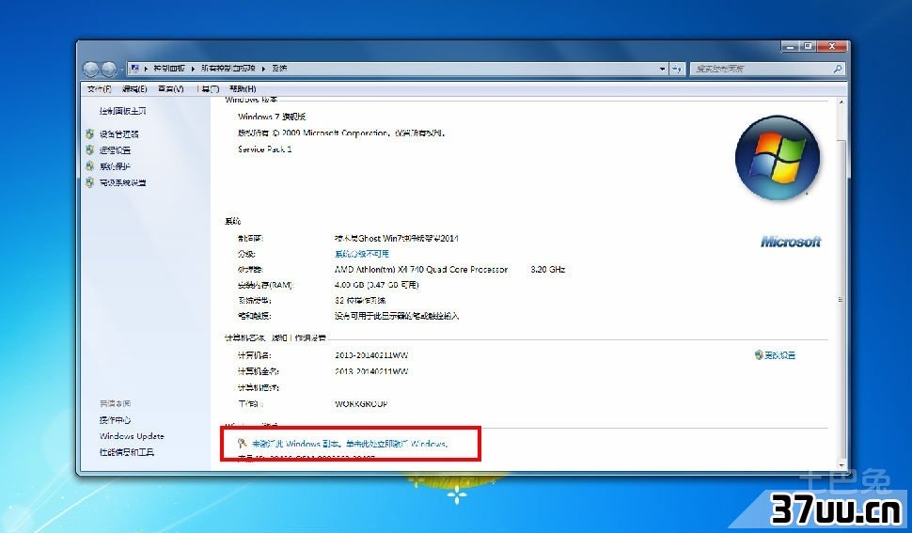The width and height of the screenshot is (912, 533).
Task: Open 高级系统设置 from the sidebar
Action: 122,183
